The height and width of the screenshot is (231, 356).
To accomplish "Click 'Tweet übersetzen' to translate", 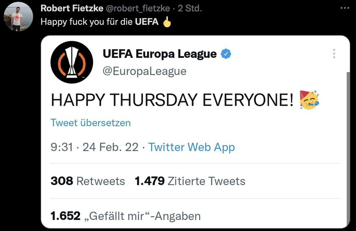I will (91, 123).
